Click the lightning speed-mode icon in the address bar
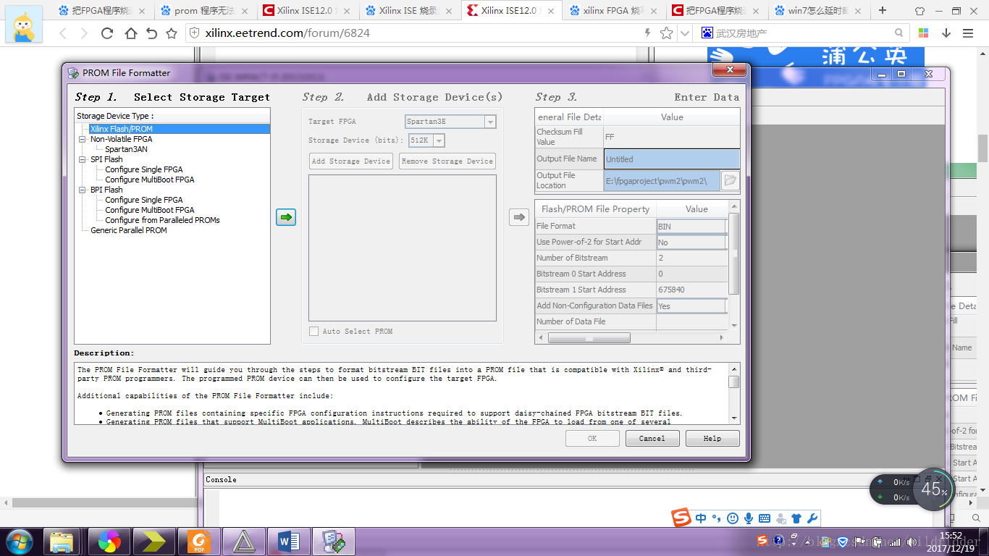The height and width of the screenshot is (556, 989). coord(647,33)
